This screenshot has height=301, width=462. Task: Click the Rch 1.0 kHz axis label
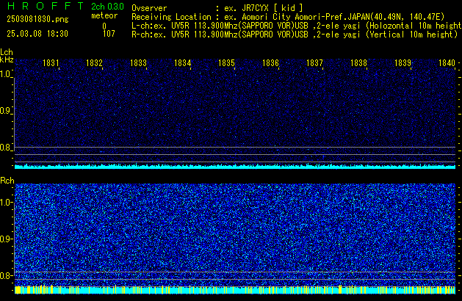pyautogui.click(x=6, y=203)
